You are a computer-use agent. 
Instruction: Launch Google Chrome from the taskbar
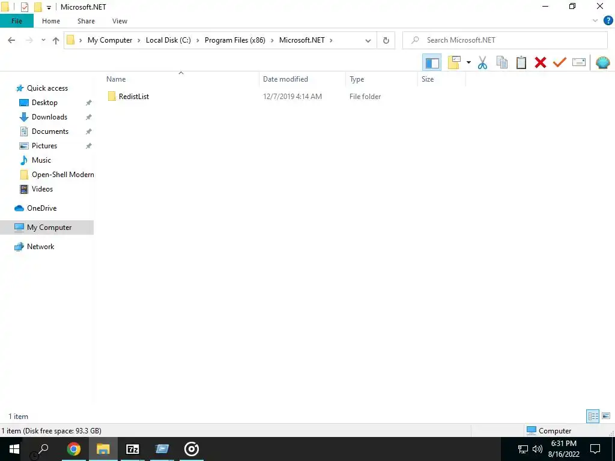tap(73, 449)
